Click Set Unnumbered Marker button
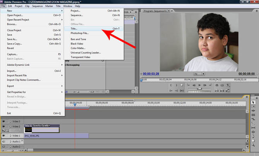259x156 pixels. click(x=182, y=85)
